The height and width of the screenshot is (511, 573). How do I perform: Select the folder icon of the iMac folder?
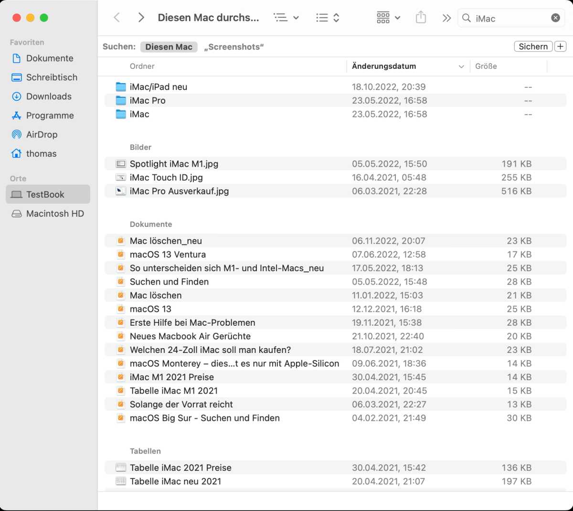[121, 114]
